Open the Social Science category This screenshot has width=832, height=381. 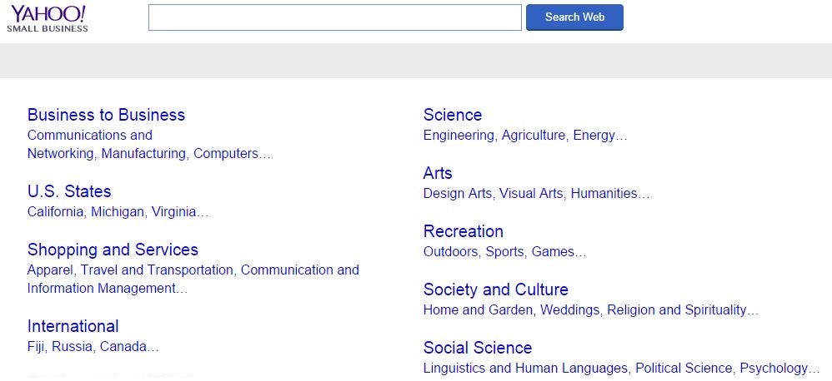(x=478, y=348)
